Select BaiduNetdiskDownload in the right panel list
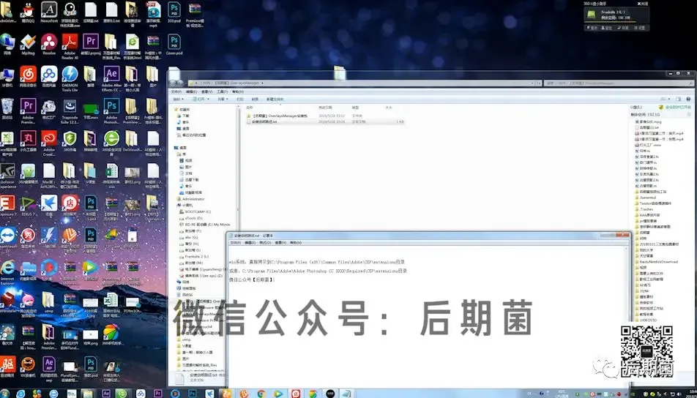Screen dimensions: 697x398 tap(656, 262)
